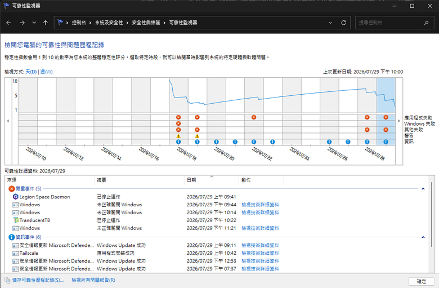Select application failure icon on 2026/07/29

tap(386, 117)
